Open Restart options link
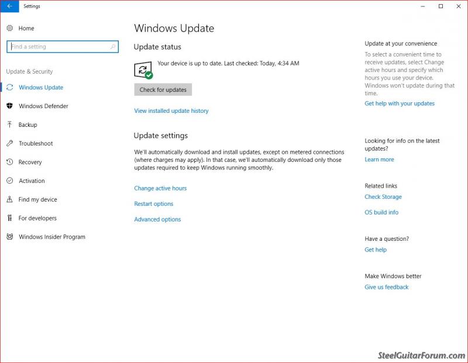Screen dimensions: 468x363 pyautogui.click(x=154, y=204)
